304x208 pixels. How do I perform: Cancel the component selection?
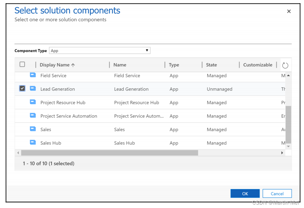coord(277,194)
